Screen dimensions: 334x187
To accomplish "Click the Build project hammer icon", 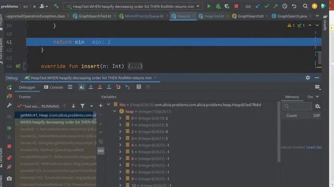I will click(56, 6).
